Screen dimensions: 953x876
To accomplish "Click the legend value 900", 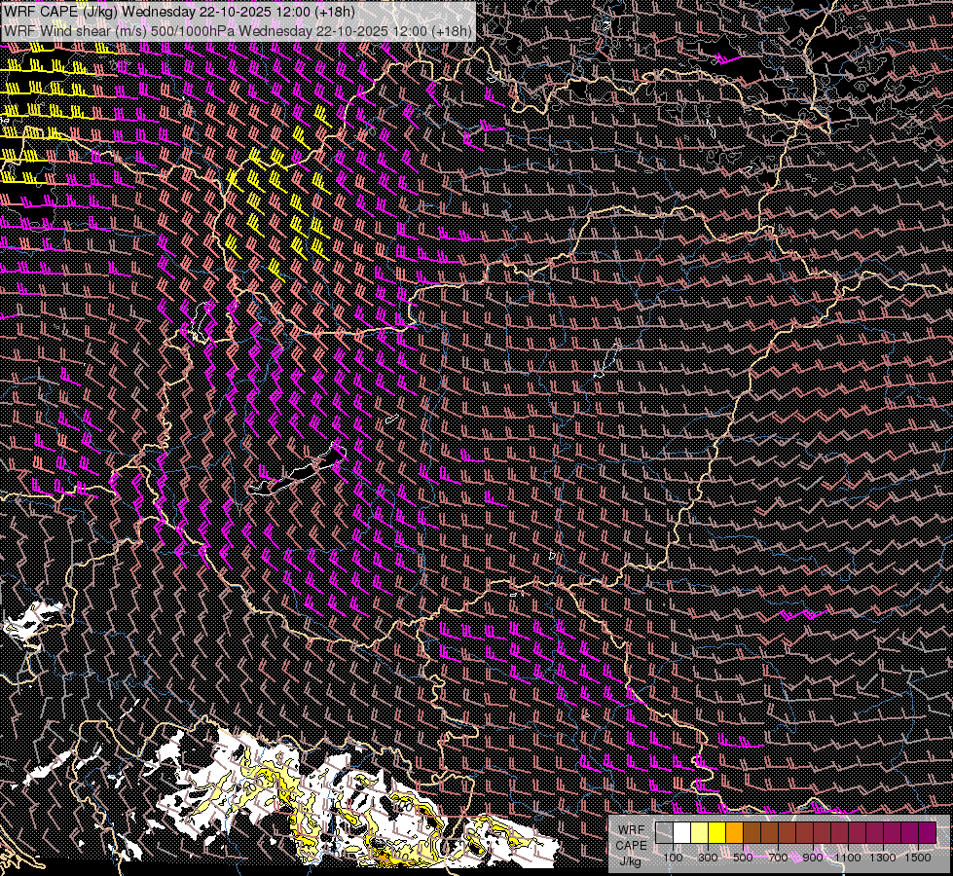I will tap(813, 858).
